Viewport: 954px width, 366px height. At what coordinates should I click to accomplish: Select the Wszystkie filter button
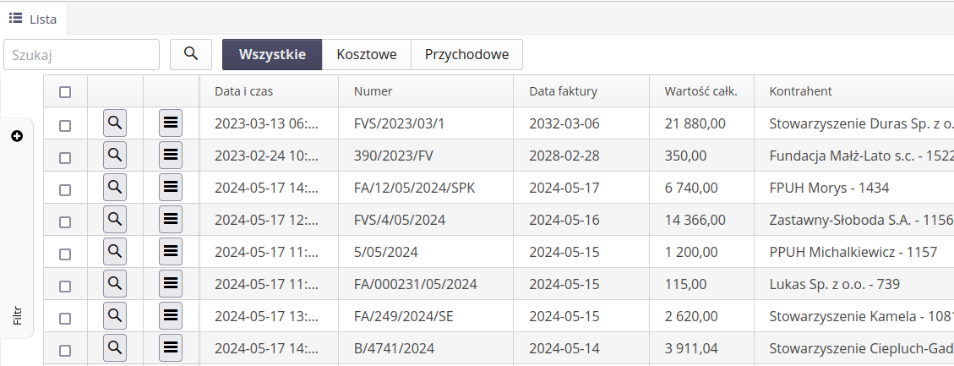pyautogui.click(x=272, y=54)
